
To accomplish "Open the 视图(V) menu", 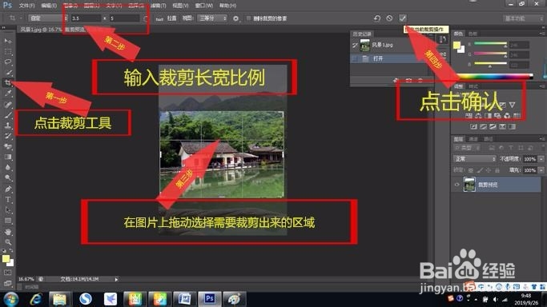I will (180, 6).
